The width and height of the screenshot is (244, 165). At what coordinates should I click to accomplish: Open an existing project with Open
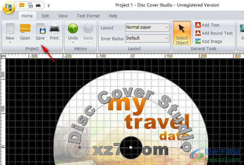25,32
